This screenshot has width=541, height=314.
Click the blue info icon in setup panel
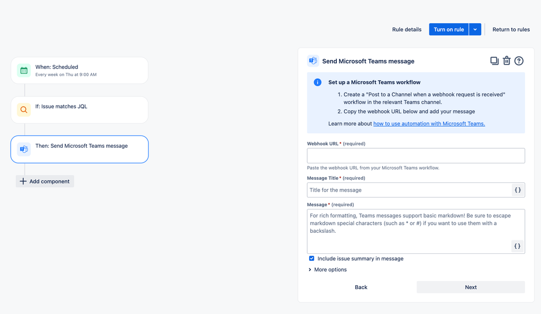pyautogui.click(x=317, y=82)
